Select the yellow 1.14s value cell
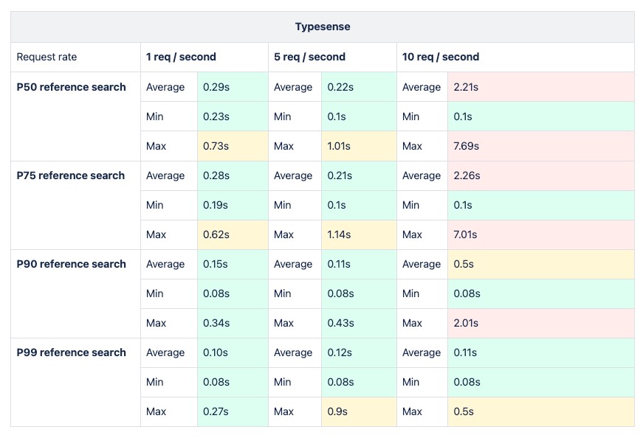The width and height of the screenshot is (643, 438). pos(359,234)
